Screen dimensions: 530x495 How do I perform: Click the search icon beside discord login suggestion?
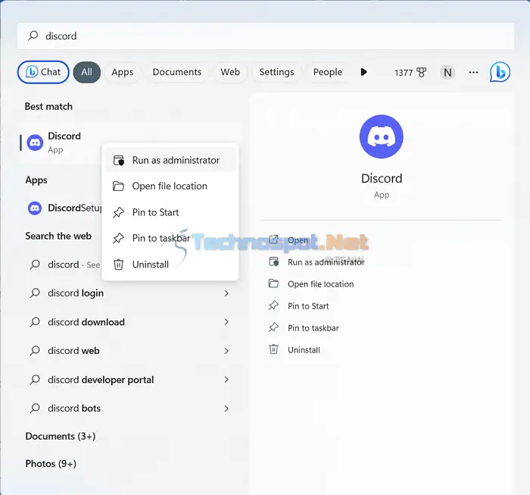click(35, 293)
